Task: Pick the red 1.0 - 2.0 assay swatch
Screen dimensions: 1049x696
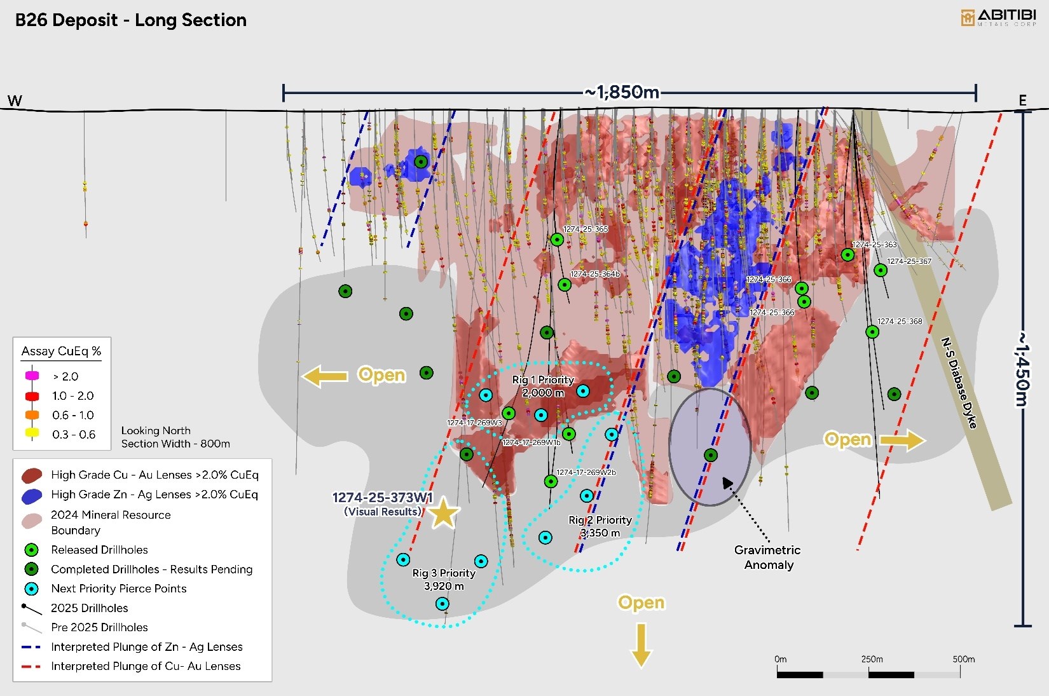Action: [x=32, y=396]
